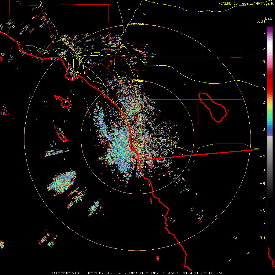Click the "100 NMI" range ring label
This screenshot has width=275, height=275.
point(137,24)
